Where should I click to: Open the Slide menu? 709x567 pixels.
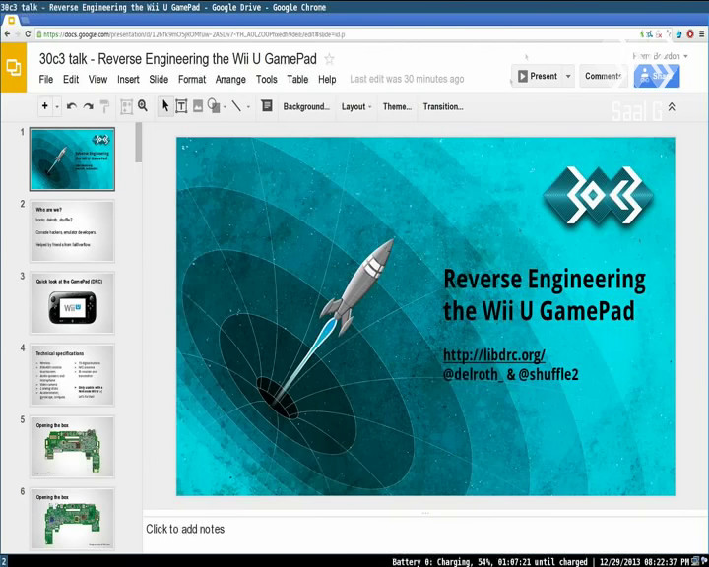(159, 79)
